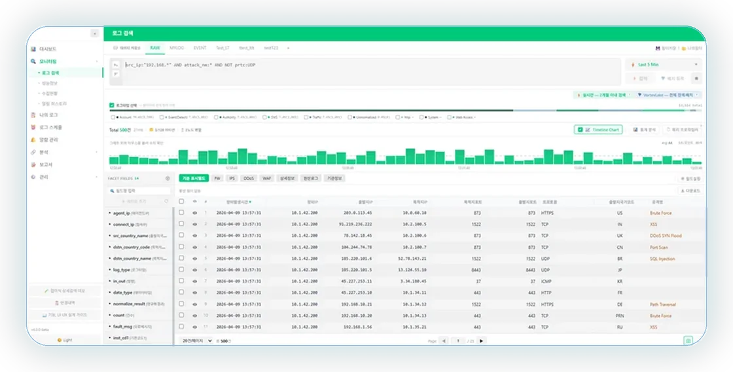The height and width of the screenshot is (372, 733).
Task: Open the log schedule sidebar icon
Action: pyautogui.click(x=33, y=127)
